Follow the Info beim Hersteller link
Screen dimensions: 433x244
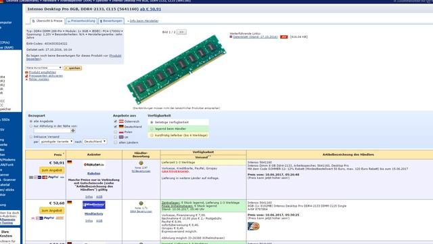coord(144,21)
